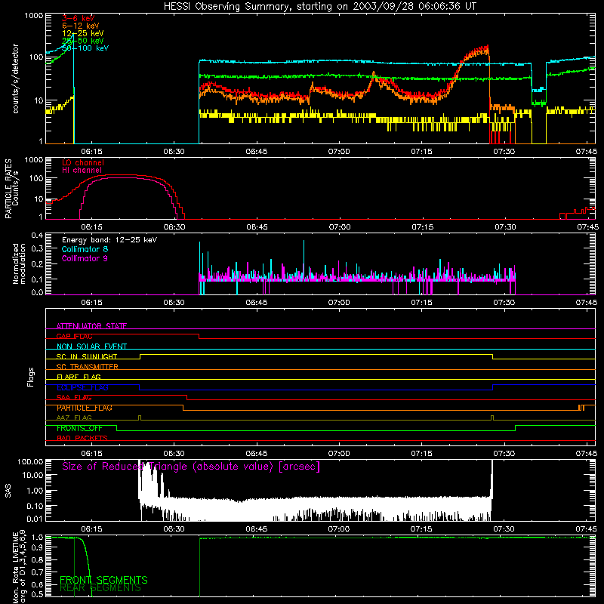Click the 0.9 tick on the livetime axis
Viewport: 604px width, 604px height.
(x=37, y=547)
